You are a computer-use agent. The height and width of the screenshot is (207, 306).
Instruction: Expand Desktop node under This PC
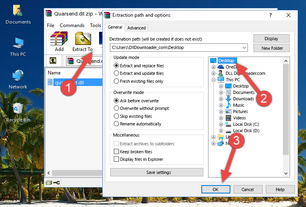(221, 86)
